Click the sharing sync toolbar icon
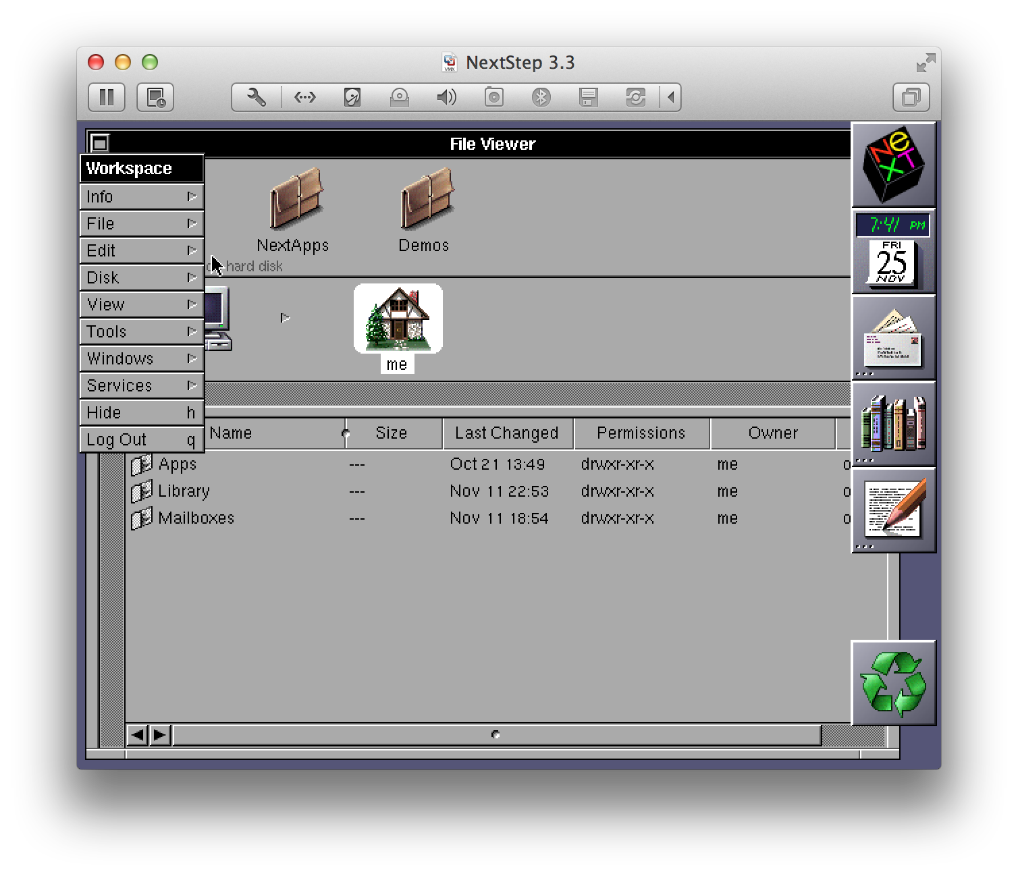Viewport: 1018px width, 876px height. (635, 97)
